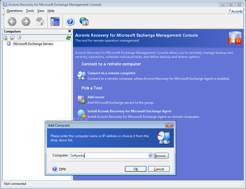Viewport: 246px width, 189px height.
Task: Click the globe web update toolbar icon
Action: (x=84, y=22)
